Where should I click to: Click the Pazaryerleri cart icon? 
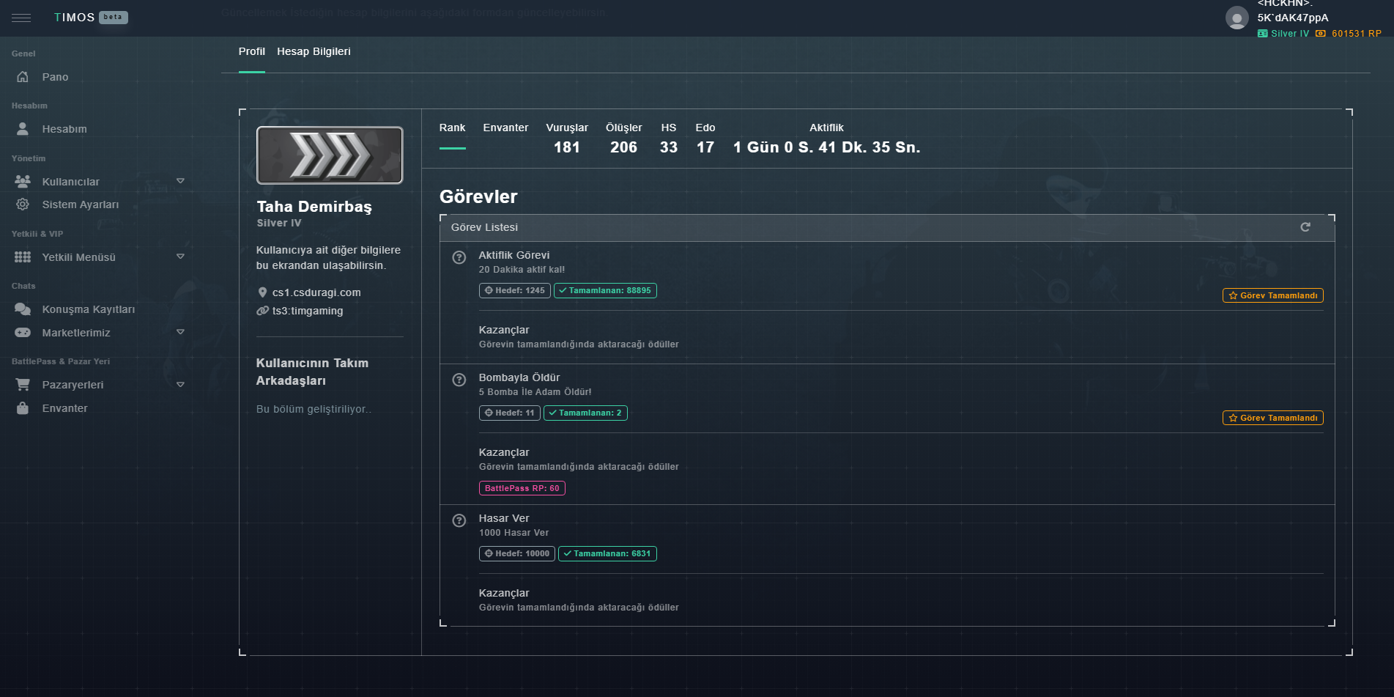point(23,385)
